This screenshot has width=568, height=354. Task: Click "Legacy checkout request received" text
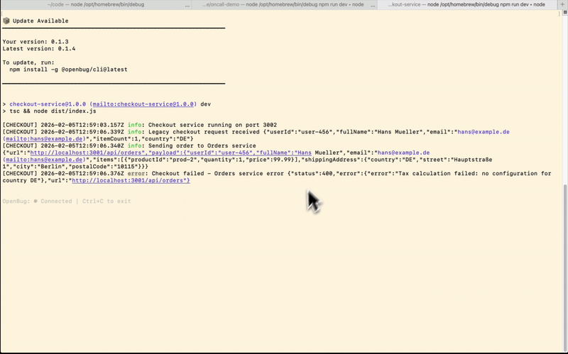[x=204, y=132]
